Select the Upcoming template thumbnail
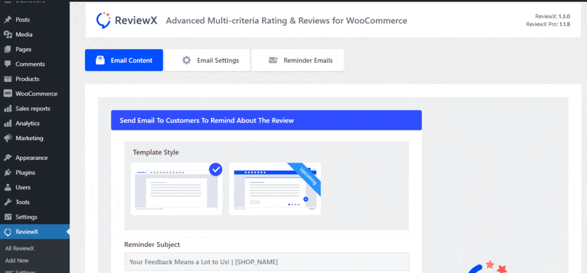587x273 pixels. [275, 189]
